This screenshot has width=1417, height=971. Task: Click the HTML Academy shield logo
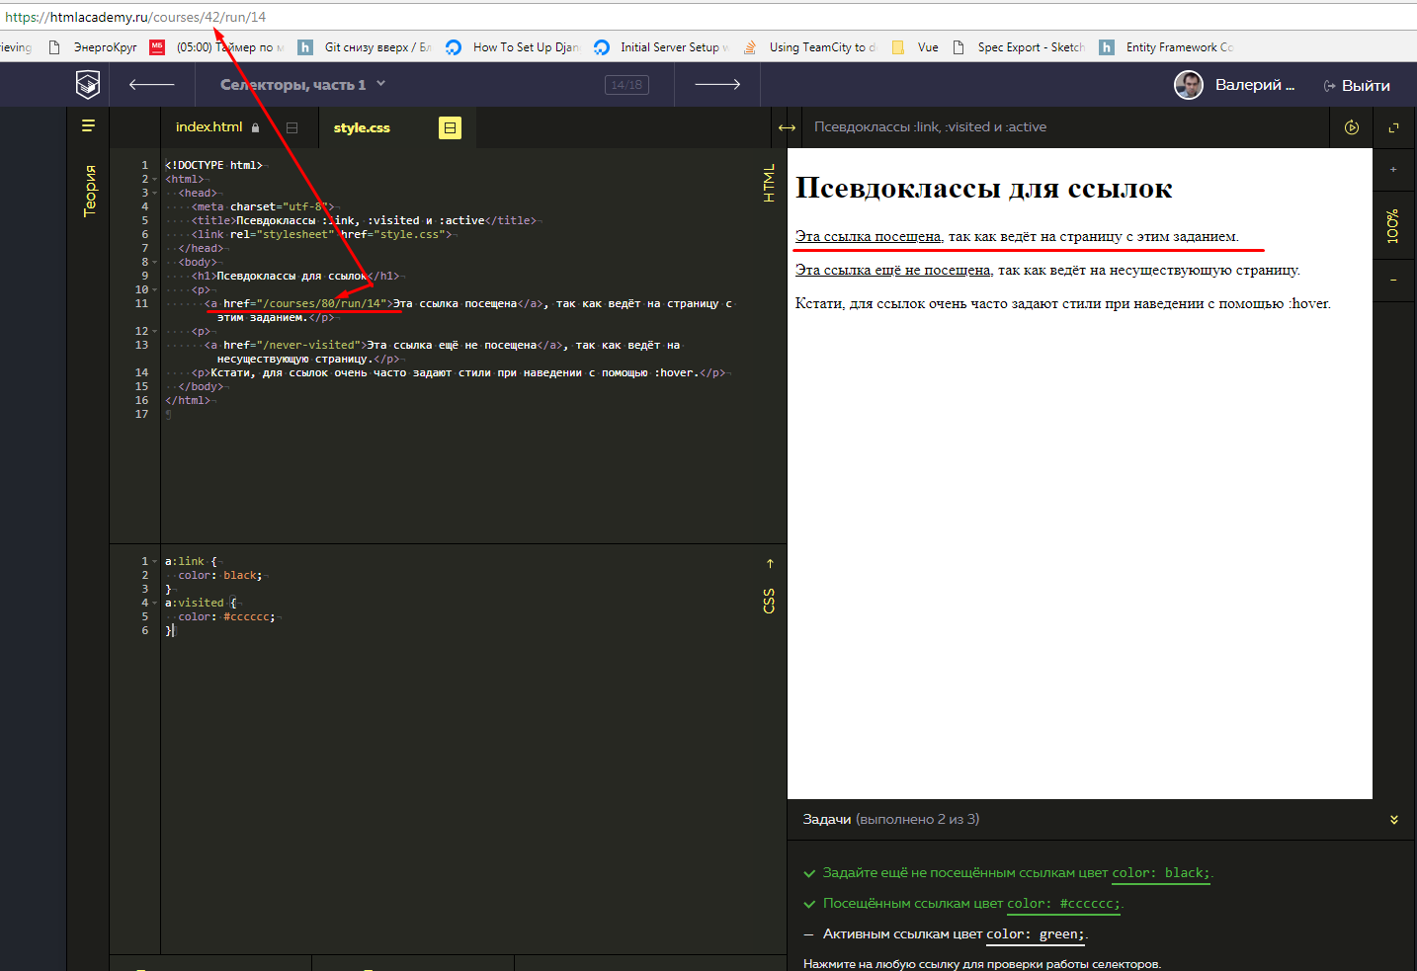(x=88, y=85)
